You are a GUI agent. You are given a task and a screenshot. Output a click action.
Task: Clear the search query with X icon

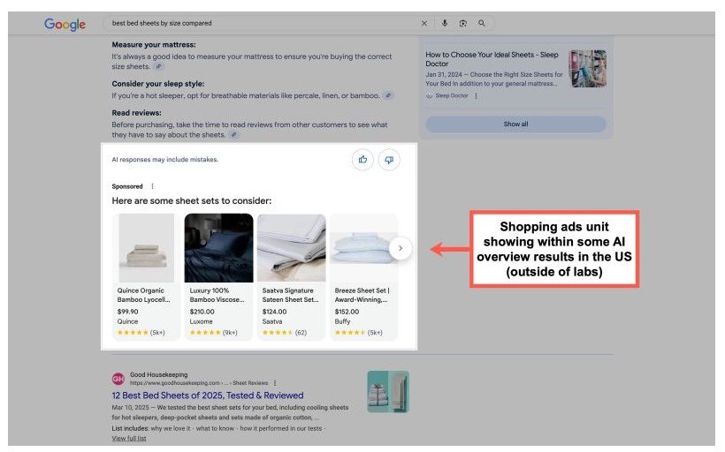click(x=424, y=23)
